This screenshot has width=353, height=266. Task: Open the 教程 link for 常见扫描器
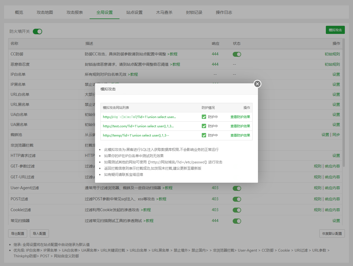point(149,221)
